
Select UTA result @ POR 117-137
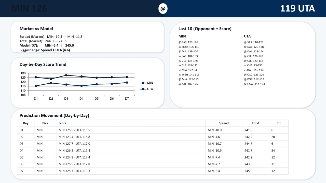point(254,79)
